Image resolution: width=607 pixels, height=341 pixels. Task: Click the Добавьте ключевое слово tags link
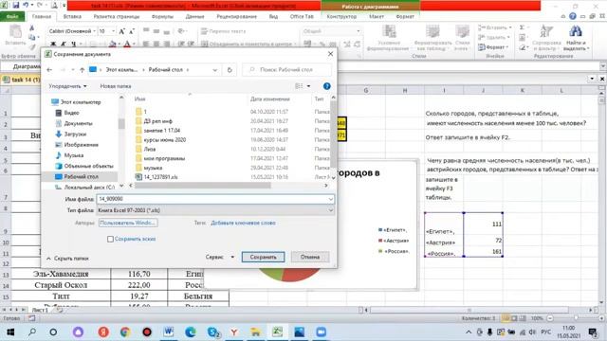click(243, 223)
